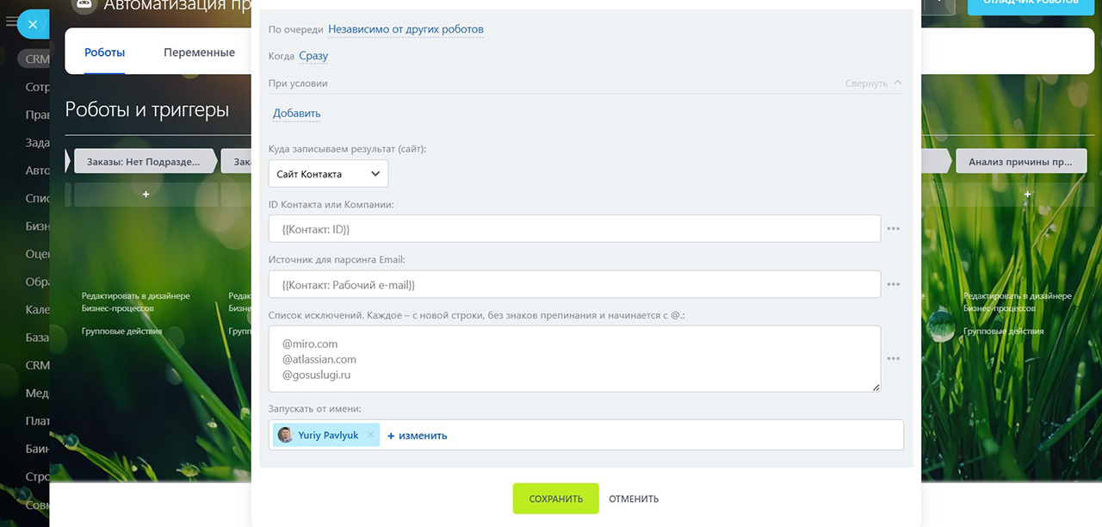
Task: Switch to the Переменные tab
Action: coord(199,53)
